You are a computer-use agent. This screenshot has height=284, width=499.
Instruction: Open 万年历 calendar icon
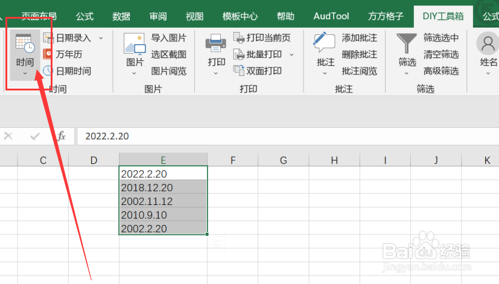click(x=48, y=54)
